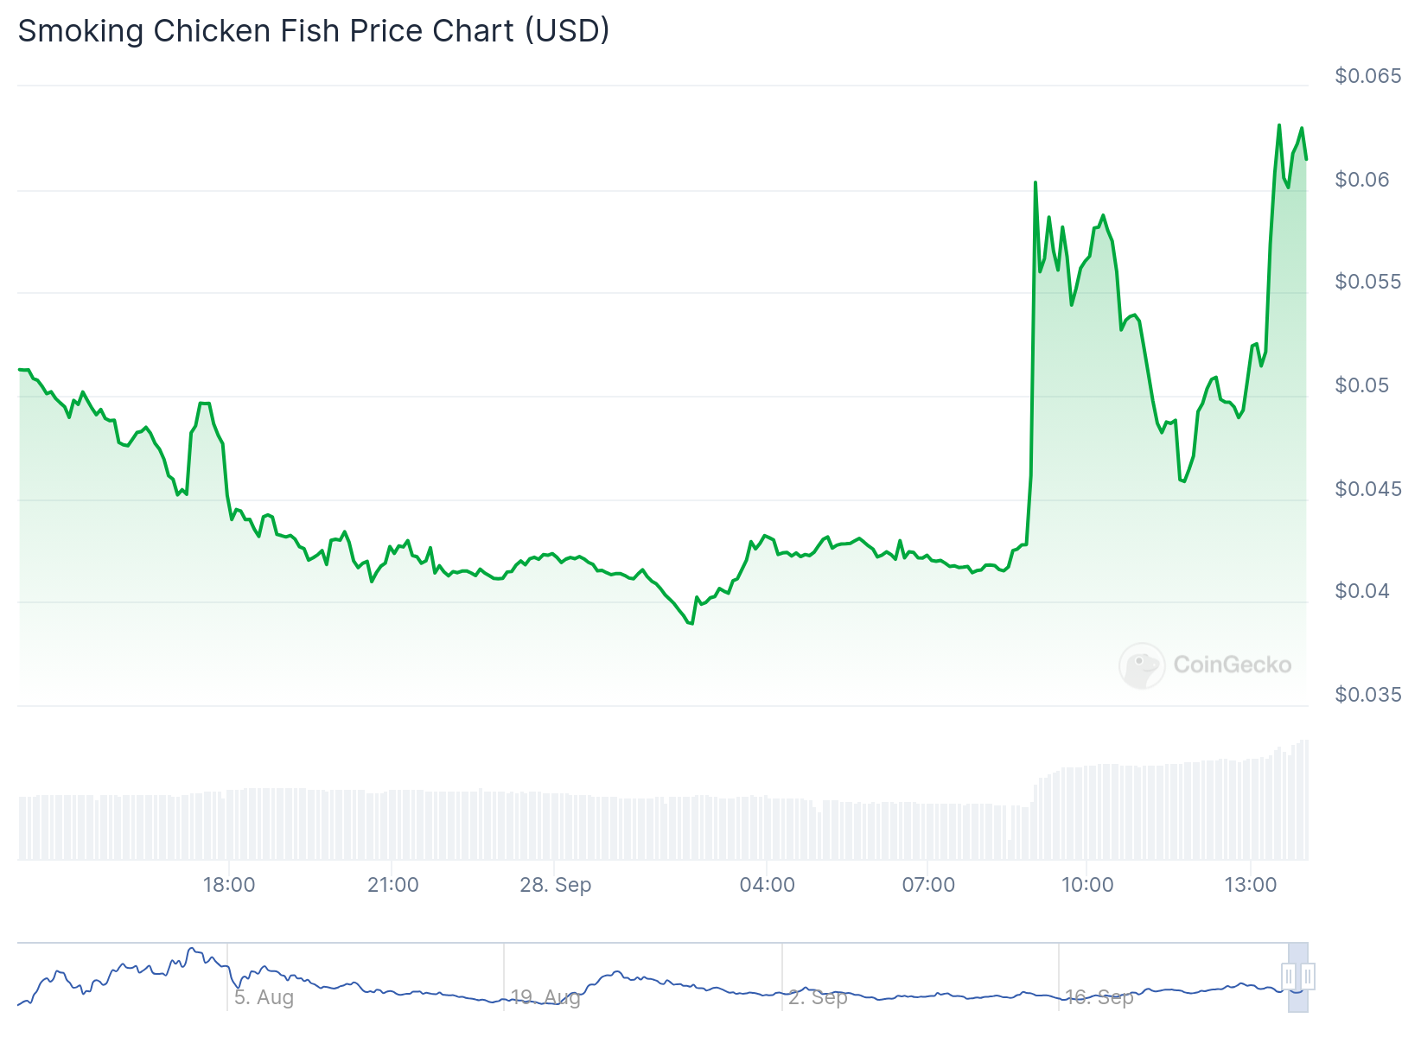Grab the right navigator range handle
The width and height of the screenshot is (1421, 1037).
(1308, 977)
